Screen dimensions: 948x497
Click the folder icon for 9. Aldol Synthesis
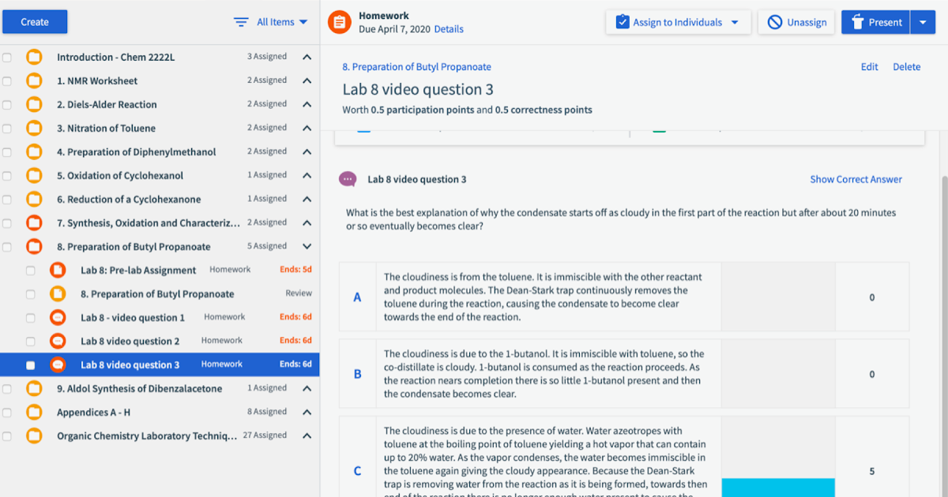[34, 388]
